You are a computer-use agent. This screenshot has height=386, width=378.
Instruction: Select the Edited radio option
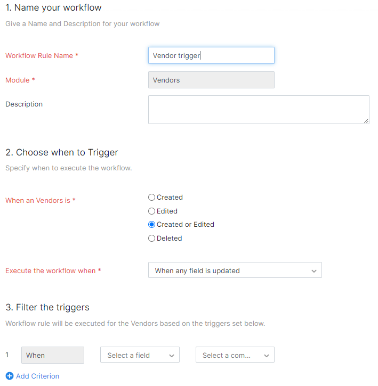click(152, 211)
